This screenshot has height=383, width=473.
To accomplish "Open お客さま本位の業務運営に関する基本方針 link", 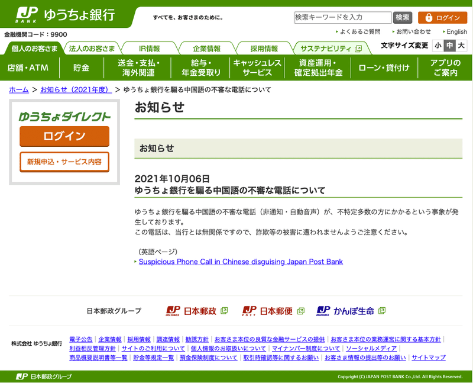I will [x=386, y=339].
